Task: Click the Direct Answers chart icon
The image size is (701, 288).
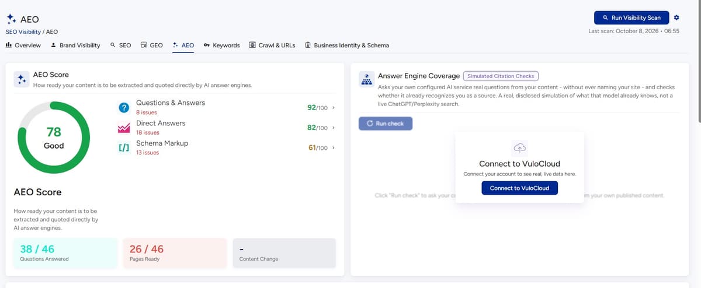Action: click(x=123, y=128)
